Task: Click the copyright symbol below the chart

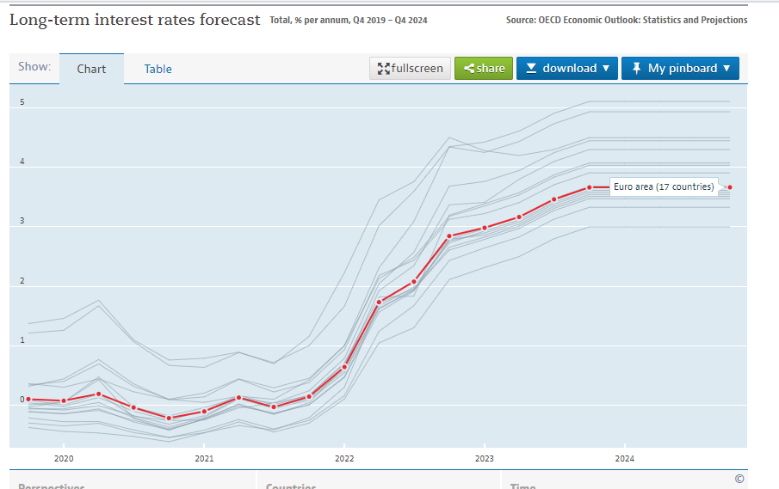Action: [739, 479]
